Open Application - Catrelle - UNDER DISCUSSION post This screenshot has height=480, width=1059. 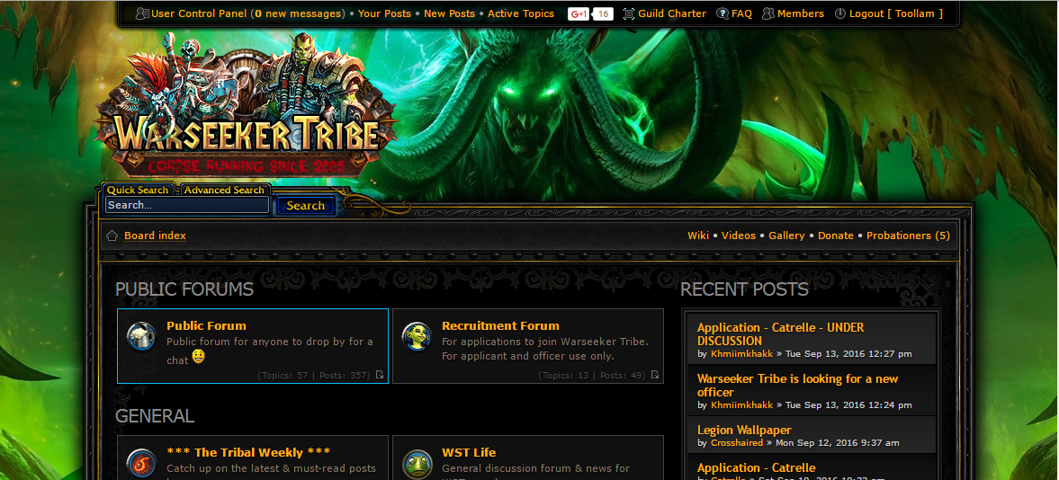coord(780,334)
